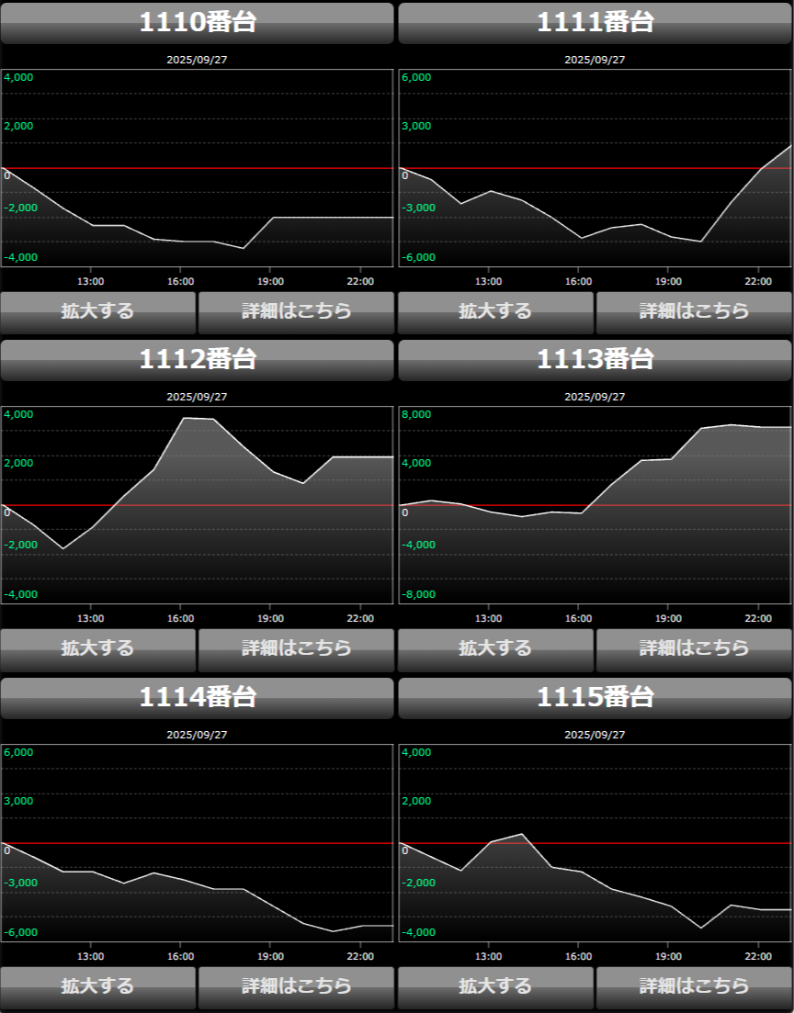Click the 1112 machine line chart

[198, 505]
